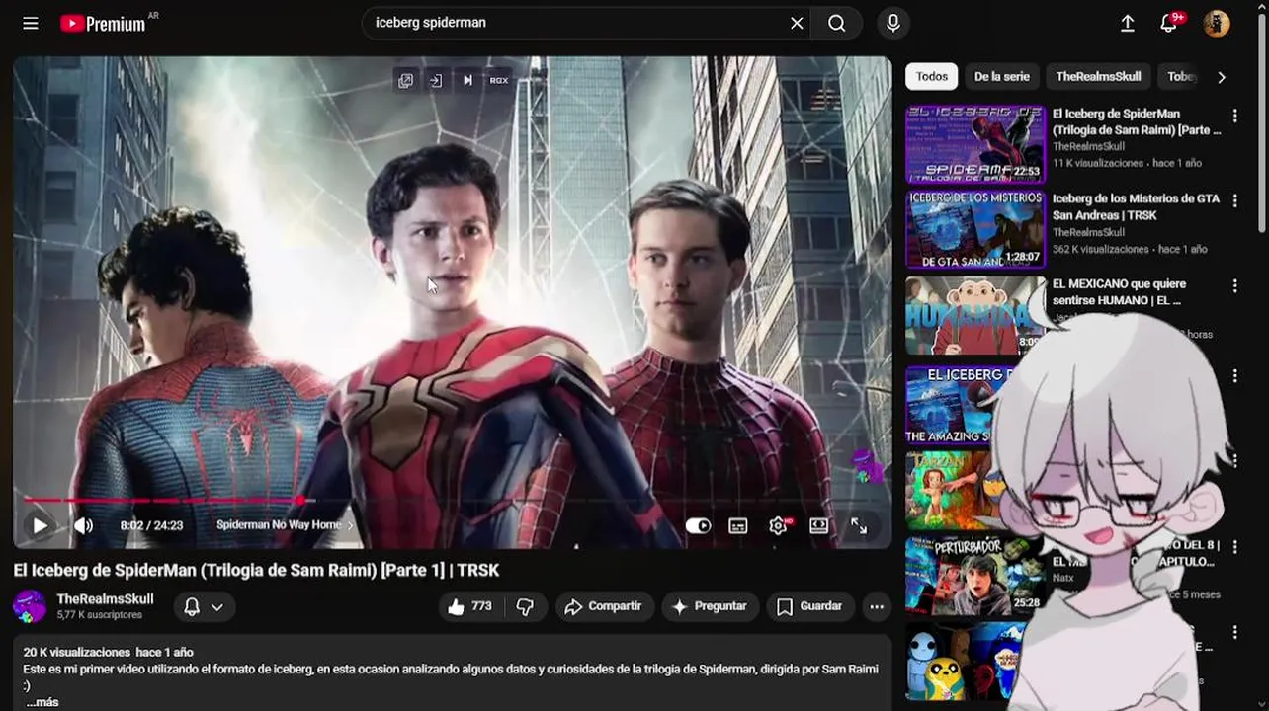Click the 5,77 K suscriptores text
Screen dimensions: 1269x711
pyautogui.click(x=99, y=615)
